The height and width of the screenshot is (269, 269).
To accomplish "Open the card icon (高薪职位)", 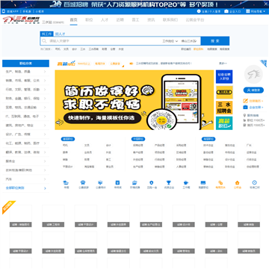I will point(203,182).
